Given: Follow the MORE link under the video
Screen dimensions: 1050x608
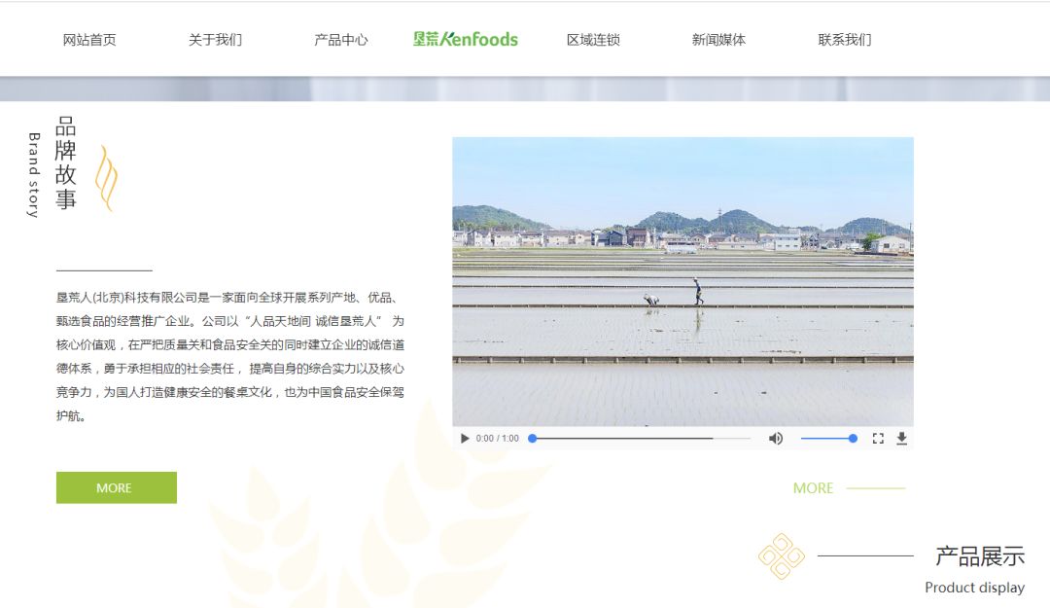Looking at the screenshot, I should pos(813,488).
